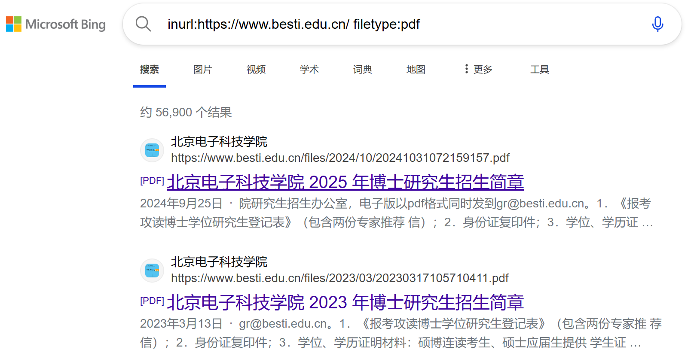Click the magnifying glass search icon
700x362 pixels.
pos(143,24)
